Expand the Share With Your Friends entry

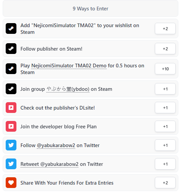pyautogui.click(x=90, y=183)
